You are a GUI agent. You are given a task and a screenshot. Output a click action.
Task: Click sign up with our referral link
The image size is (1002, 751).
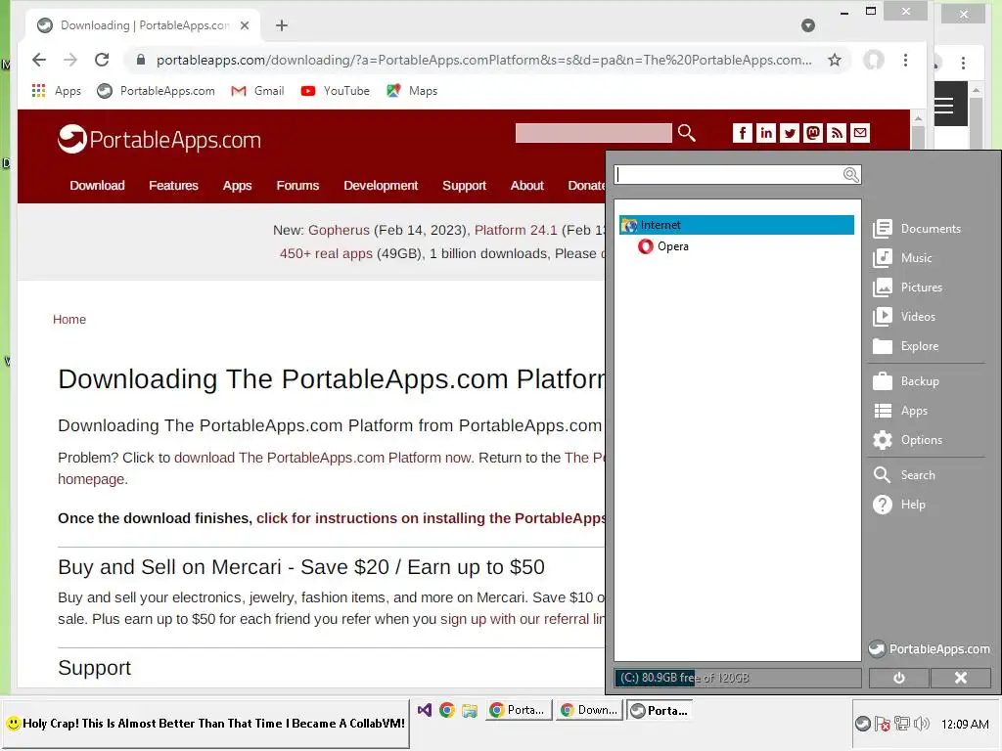click(523, 619)
